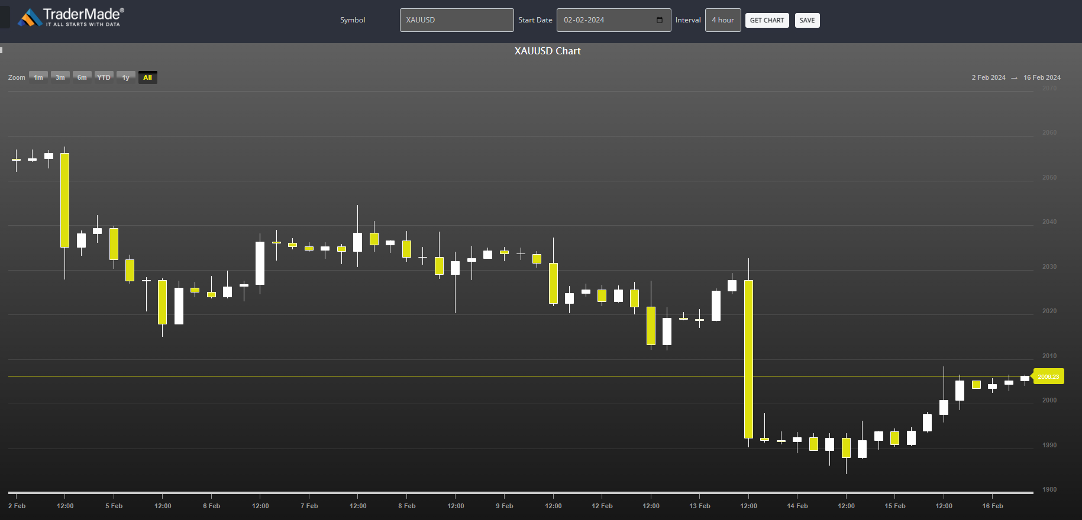Click the 2010 y-axis price label
The image size is (1082, 520).
click(x=1049, y=356)
